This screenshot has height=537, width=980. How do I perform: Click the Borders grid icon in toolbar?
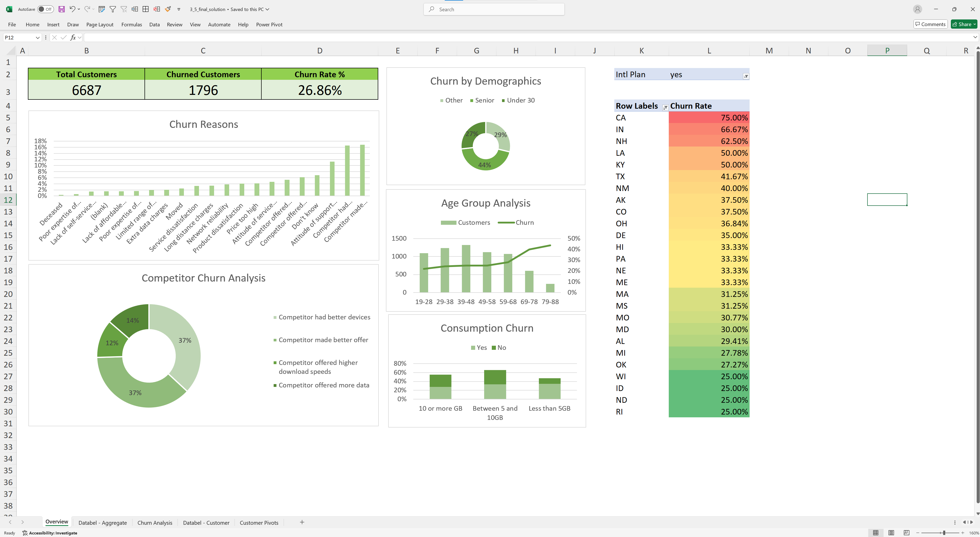pos(145,9)
